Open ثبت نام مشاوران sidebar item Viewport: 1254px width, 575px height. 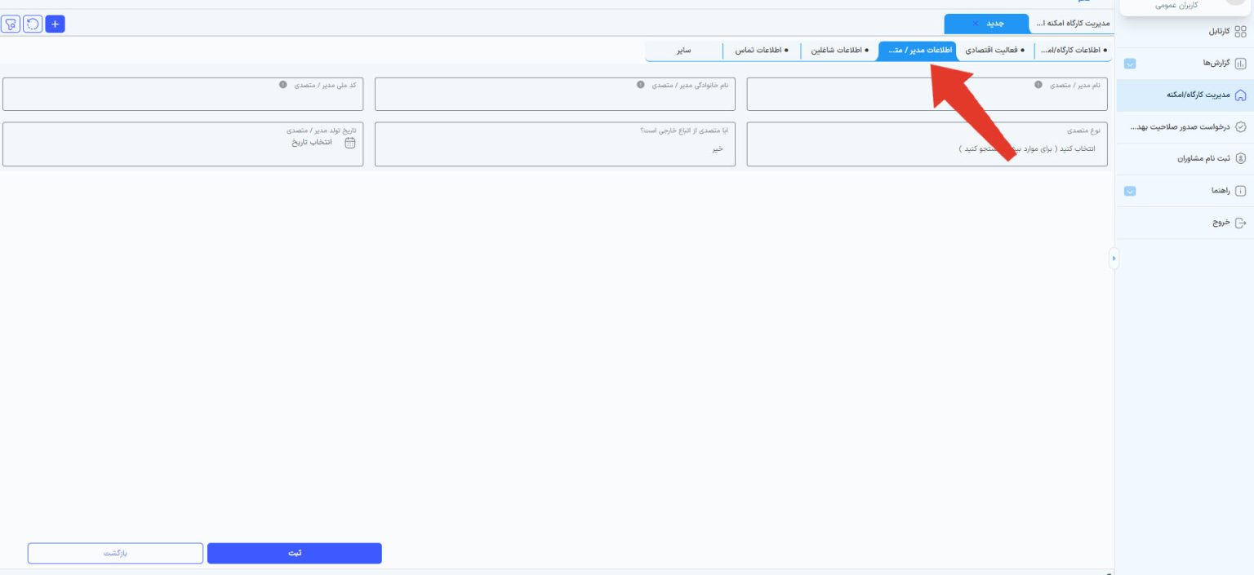[1184, 159]
